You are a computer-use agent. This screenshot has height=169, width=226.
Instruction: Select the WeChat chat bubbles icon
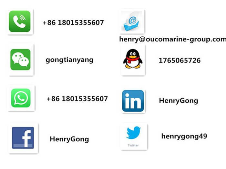[20, 60]
